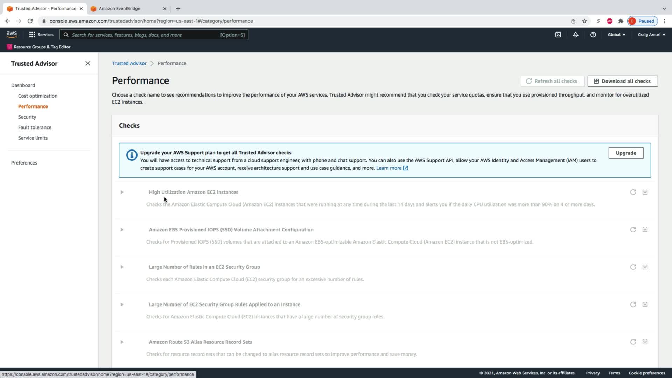Viewport: 672px width, 378px height.
Task: Switch to Amazon EventBridge browser tab
Action: tap(120, 8)
